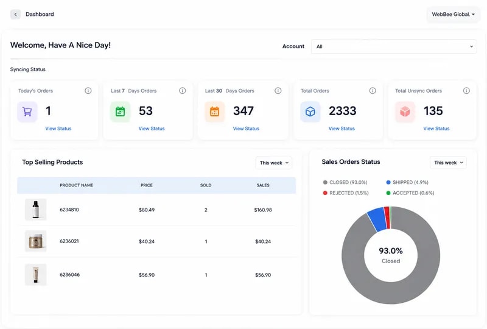This screenshot has width=487, height=329.
Task: Open View Status under Last 30 Days Orders
Action: [246, 129]
